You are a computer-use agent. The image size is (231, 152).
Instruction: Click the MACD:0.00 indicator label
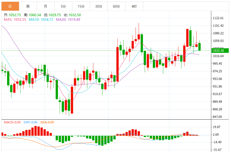coord(12,122)
